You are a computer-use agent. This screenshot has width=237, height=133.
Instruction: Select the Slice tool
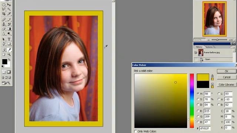tap(9, 14)
